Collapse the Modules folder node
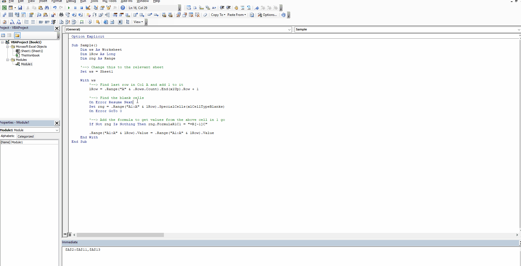Screen dimensions: 521x266 point(8,60)
